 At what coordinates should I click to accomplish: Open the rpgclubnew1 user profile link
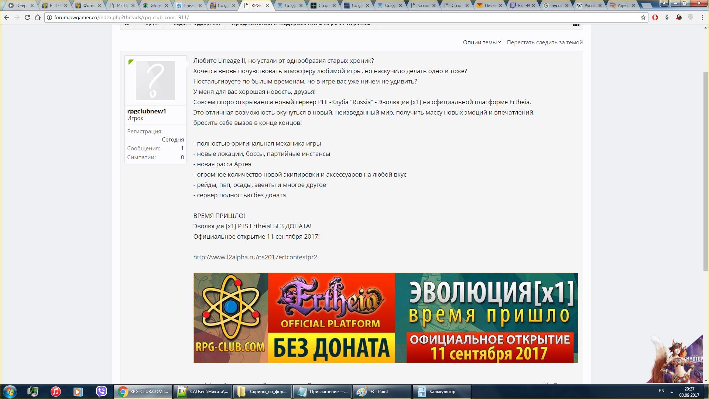(x=147, y=111)
